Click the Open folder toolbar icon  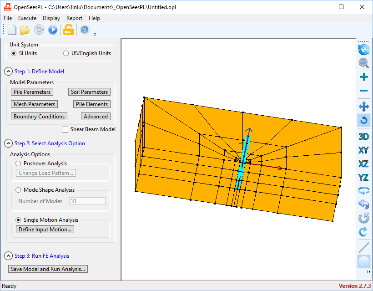(x=25, y=30)
